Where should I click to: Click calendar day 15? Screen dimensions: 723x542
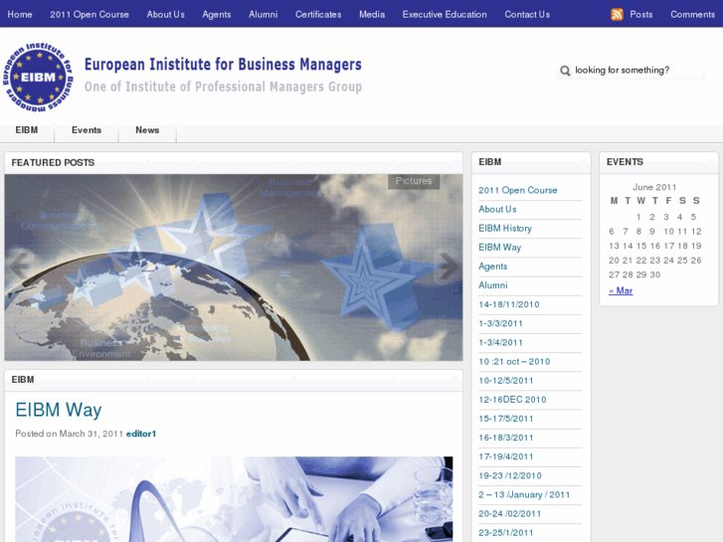point(641,246)
